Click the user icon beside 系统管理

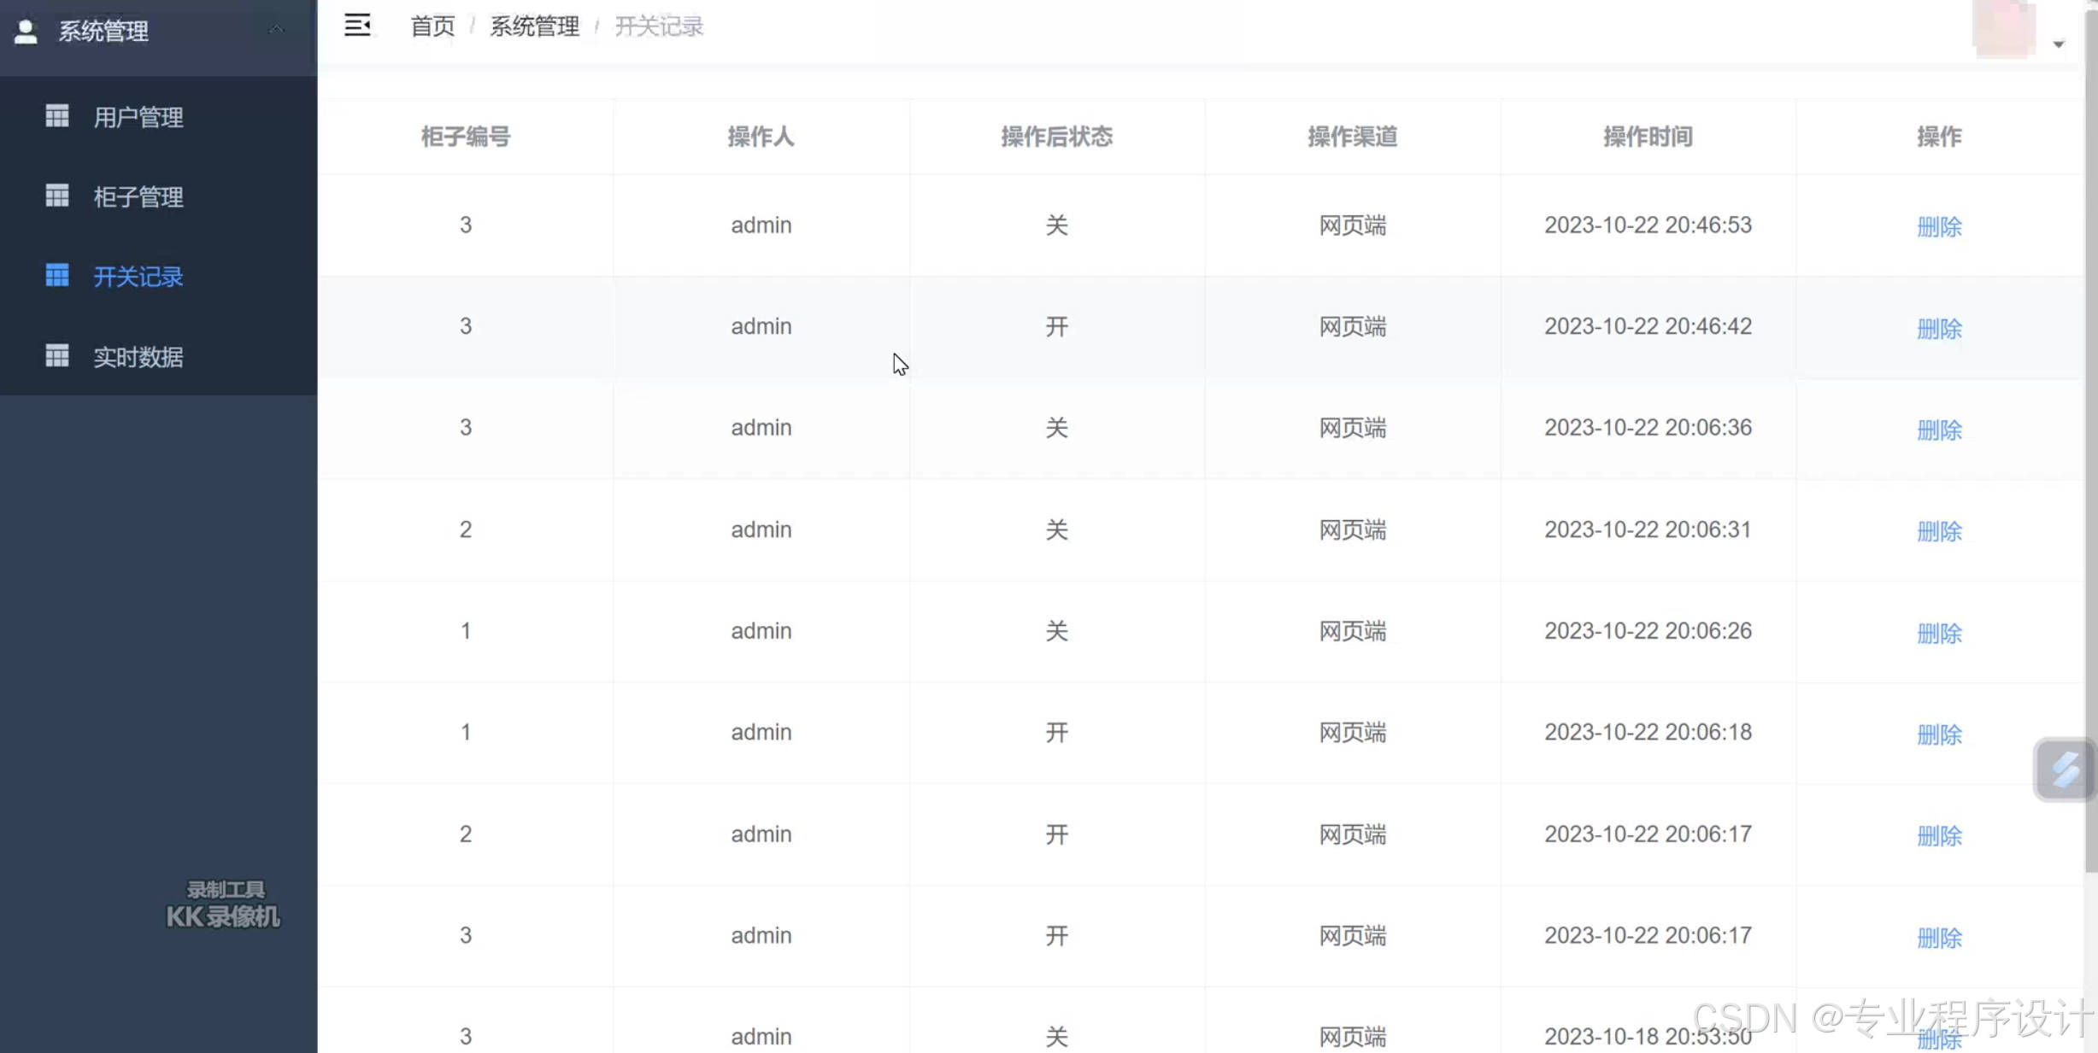click(x=26, y=32)
